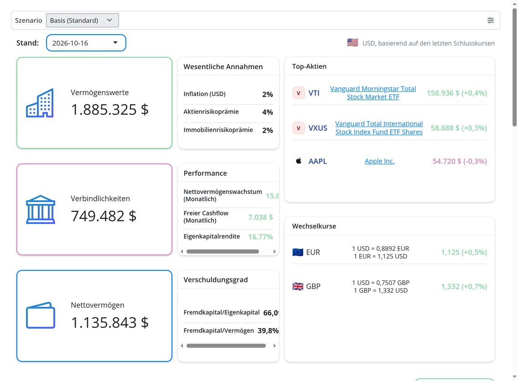Click the GBP rate 1,332 (+0,7%)

coord(464,286)
